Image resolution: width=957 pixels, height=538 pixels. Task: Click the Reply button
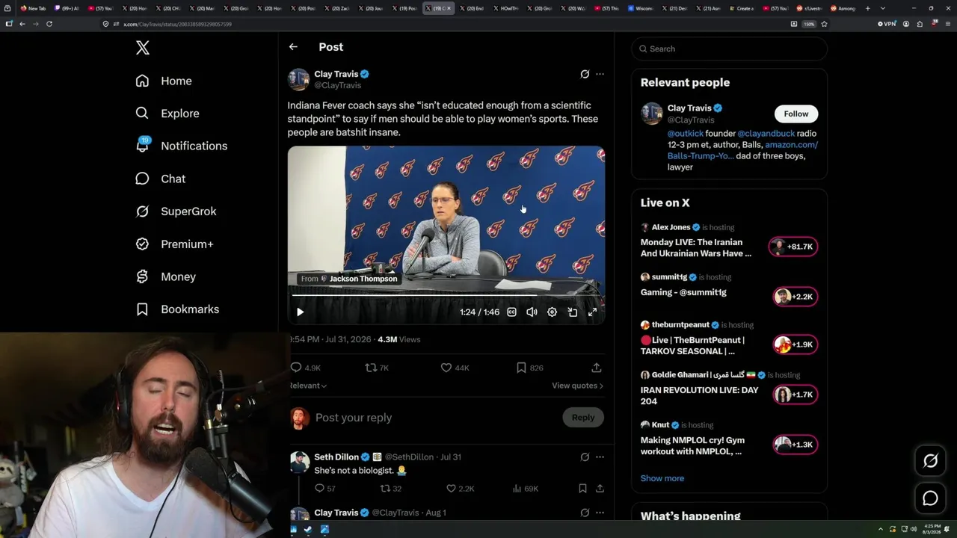583,418
